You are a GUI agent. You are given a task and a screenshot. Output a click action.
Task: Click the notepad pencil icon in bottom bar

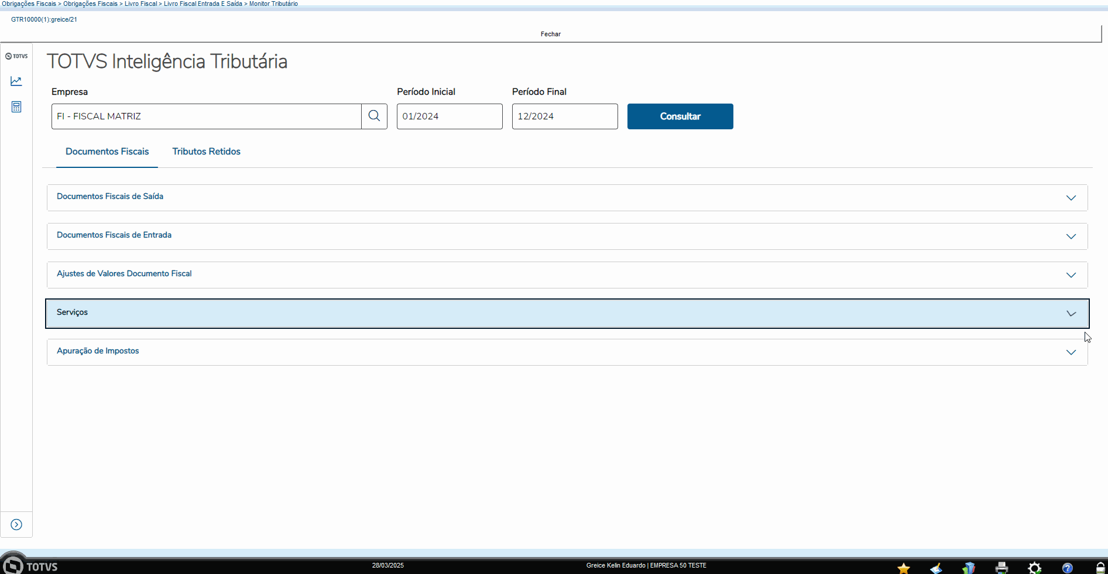tap(937, 568)
